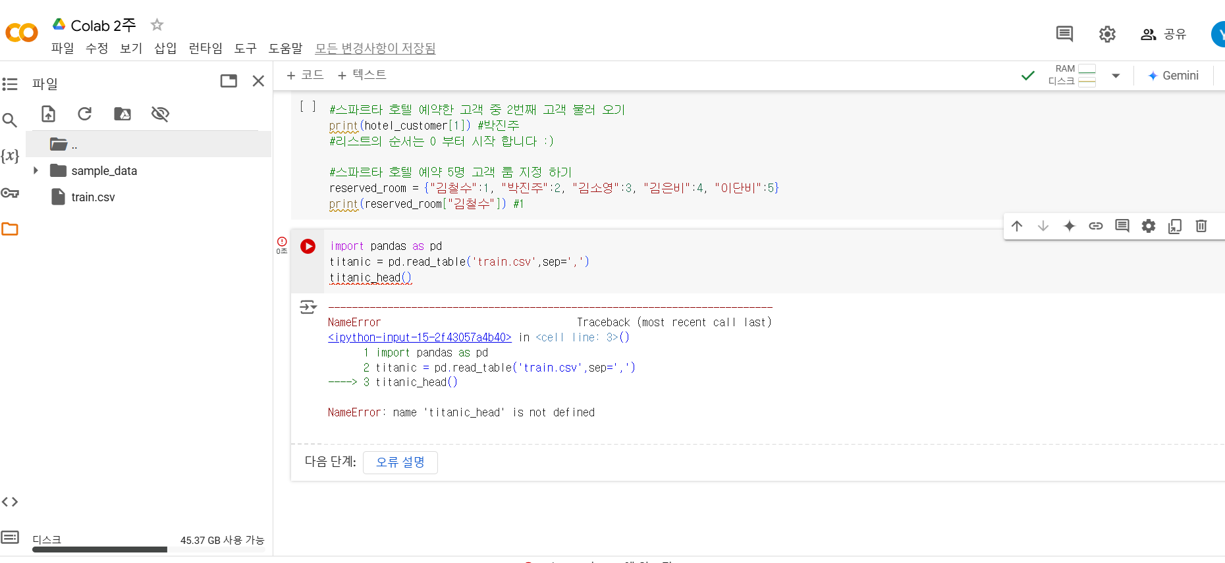The height and width of the screenshot is (563, 1225).
Task: Open the 수정 menu
Action: pyautogui.click(x=97, y=48)
